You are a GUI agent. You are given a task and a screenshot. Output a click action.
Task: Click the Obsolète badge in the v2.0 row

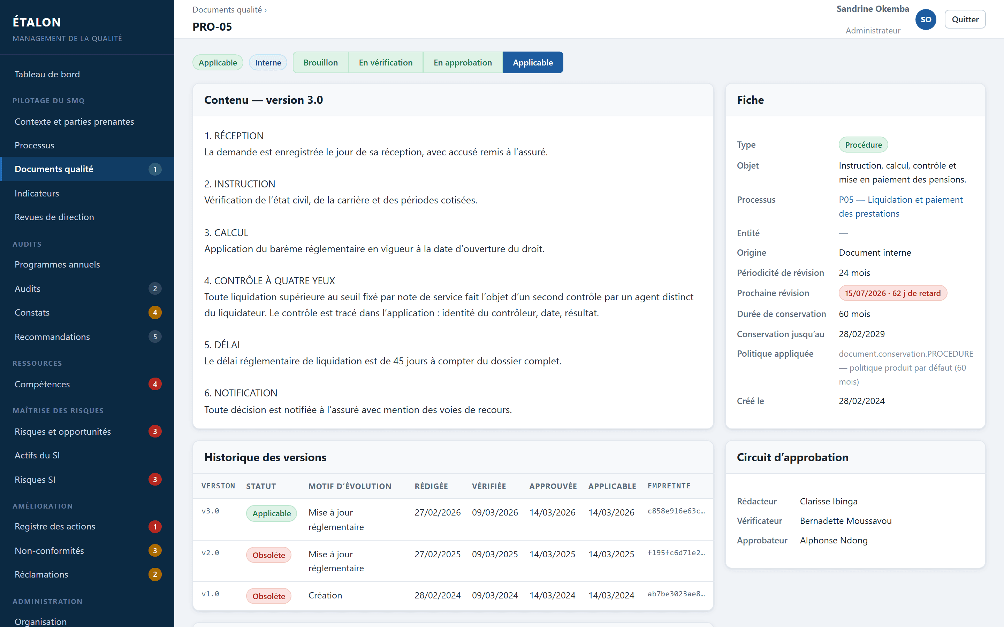point(269,555)
